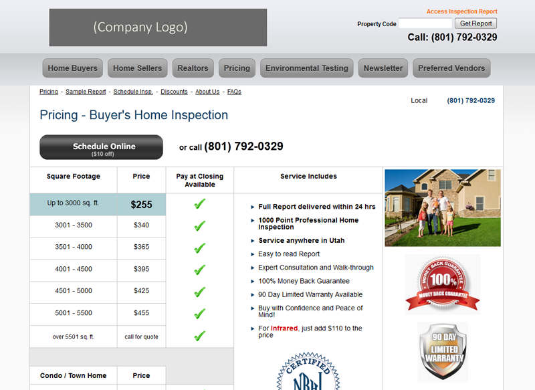535x390 pixels.
Task: Click the Condo / Town Home header
Action: (x=73, y=375)
